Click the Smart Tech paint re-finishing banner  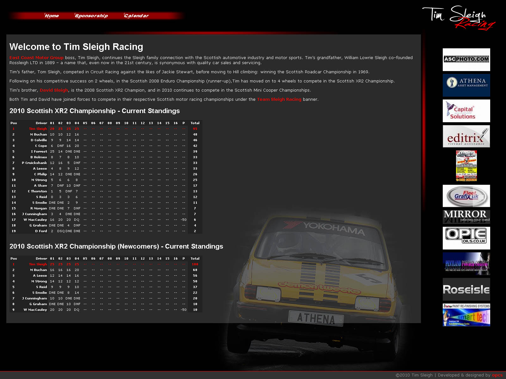coord(466,315)
